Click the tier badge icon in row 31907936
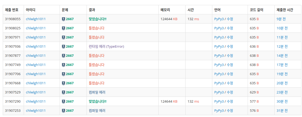This screenshot has width=302, height=117. 63,46
